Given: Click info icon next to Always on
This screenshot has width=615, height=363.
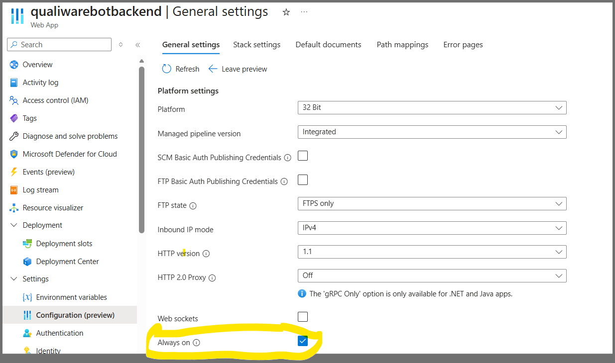Looking at the screenshot, I should (x=196, y=343).
